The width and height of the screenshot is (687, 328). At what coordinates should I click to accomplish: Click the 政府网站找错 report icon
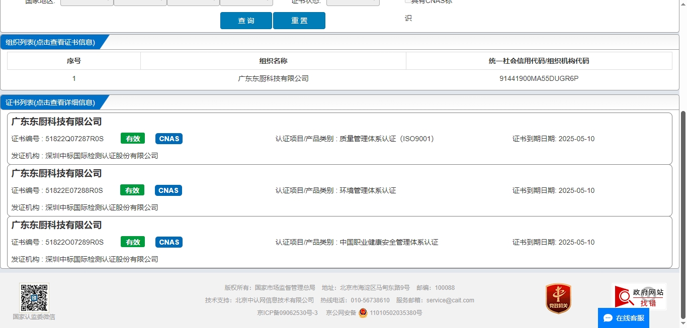(x=639, y=297)
